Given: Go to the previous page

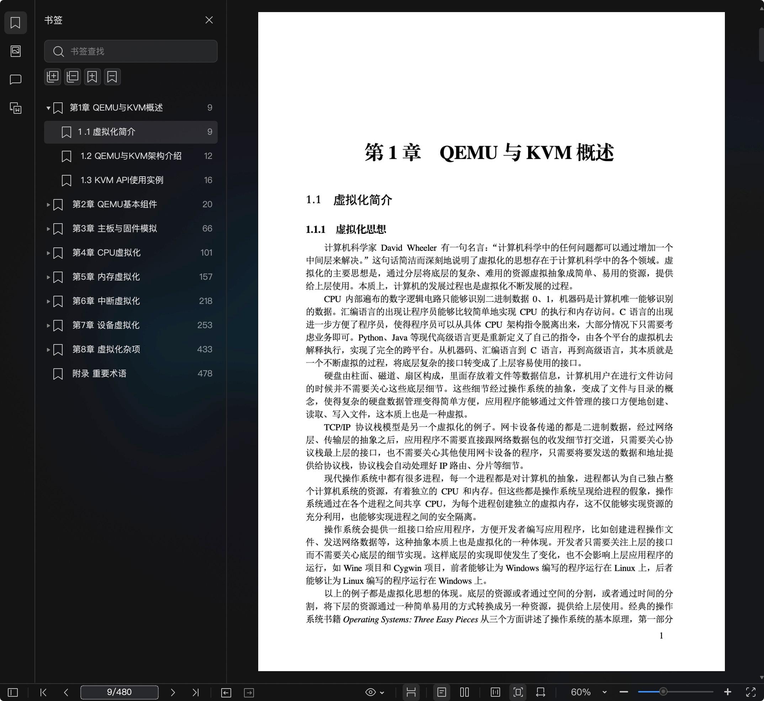Looking at the screenshot, I should pyautogui.click(x=66, y=692).
